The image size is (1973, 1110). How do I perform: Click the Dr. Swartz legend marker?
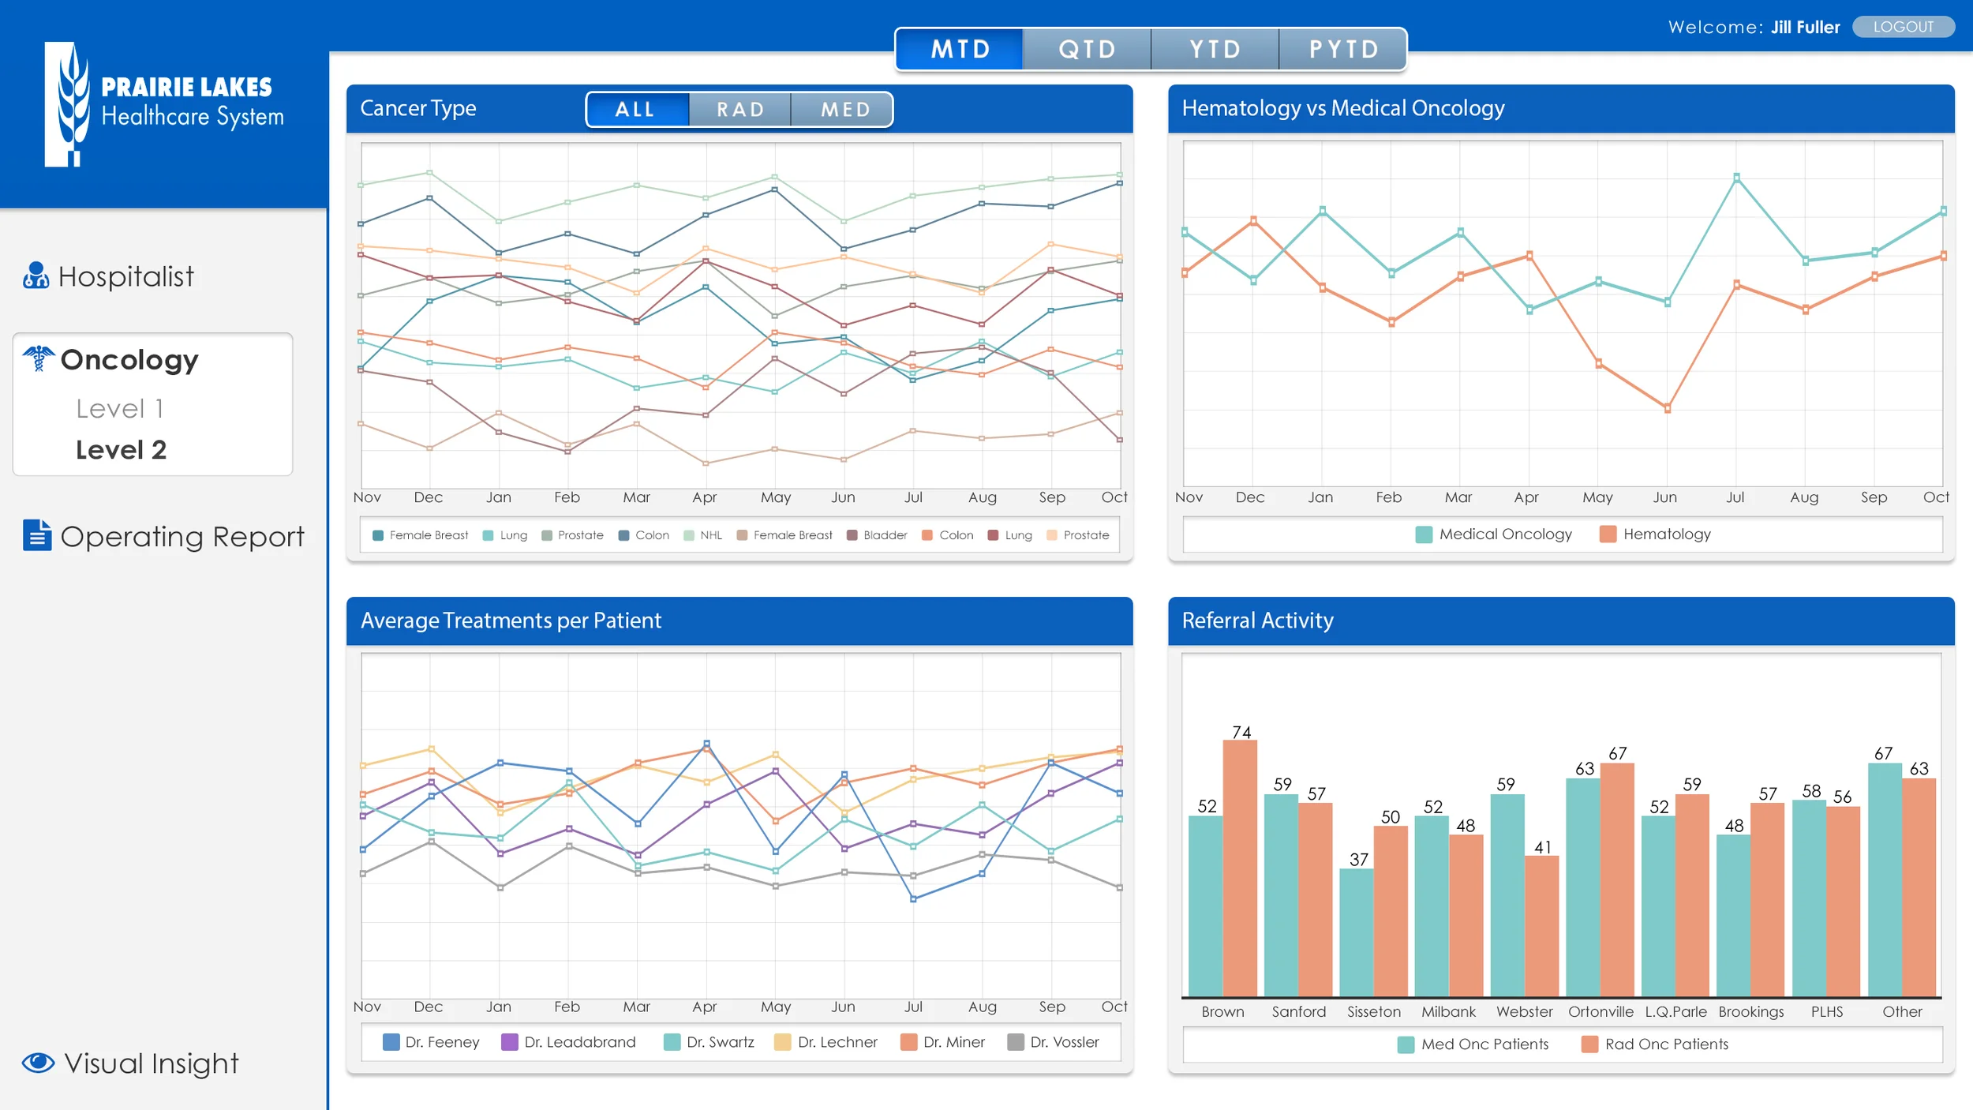point(671,1042)
